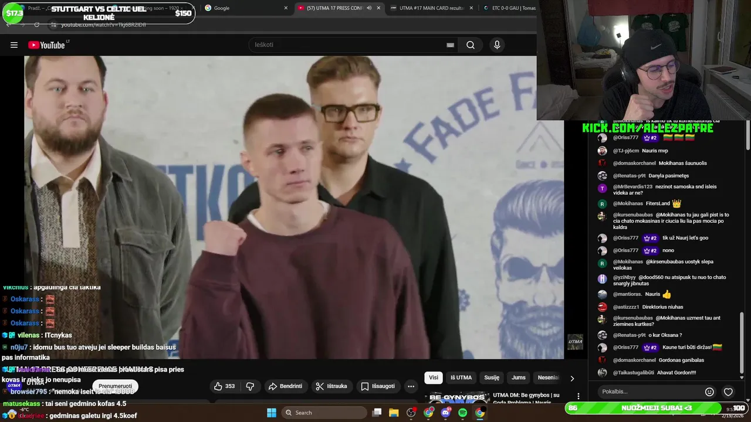This screenshot has height=422, width=751.
Task: Send a heart reaction in live chat
Action: coord(728,392)
